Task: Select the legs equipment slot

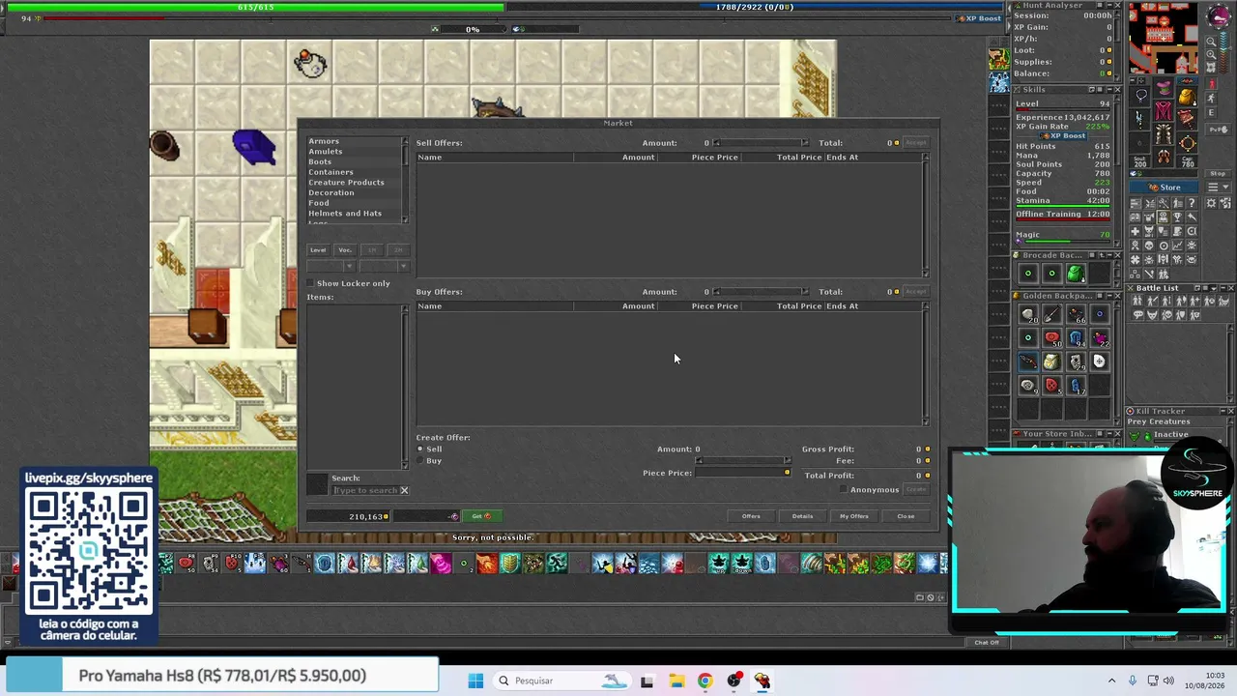Action: pos(1164,133)
